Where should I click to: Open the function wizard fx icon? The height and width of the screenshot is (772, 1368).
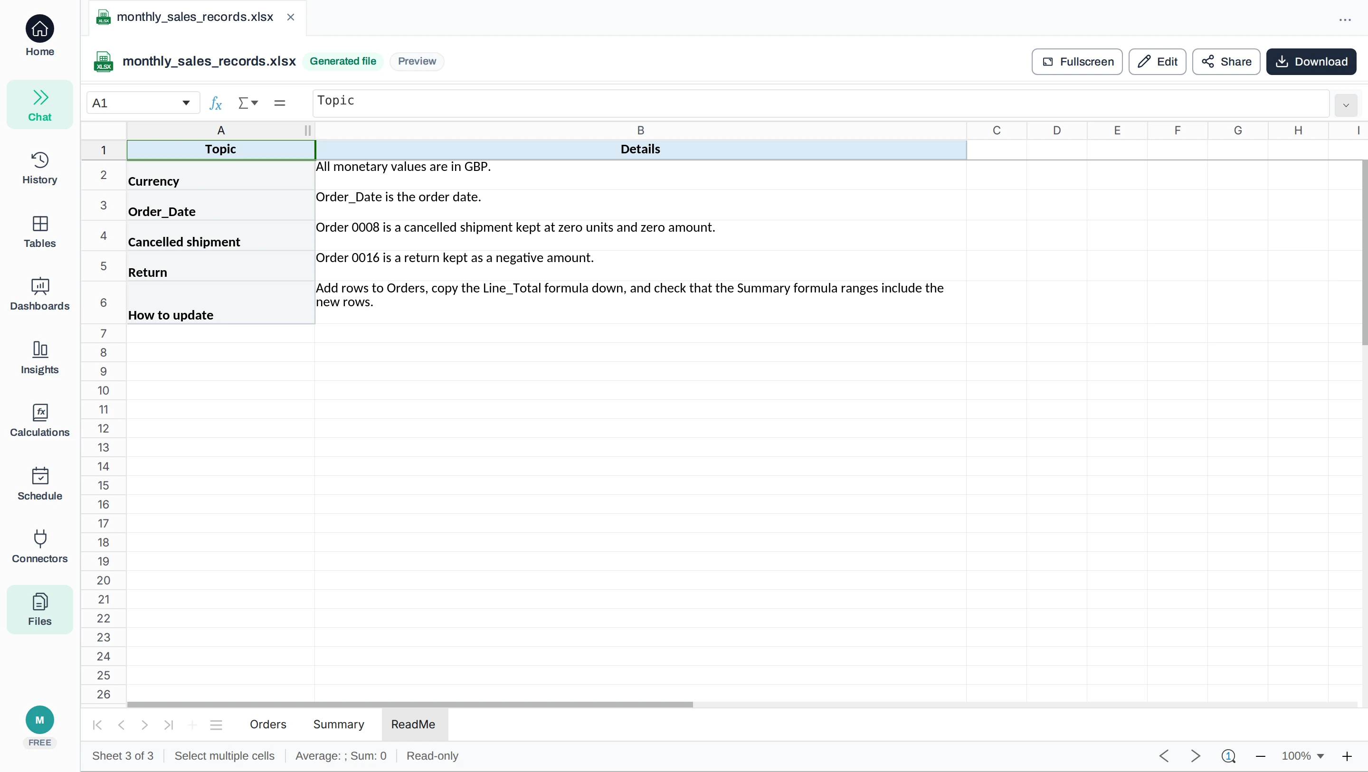215,103
